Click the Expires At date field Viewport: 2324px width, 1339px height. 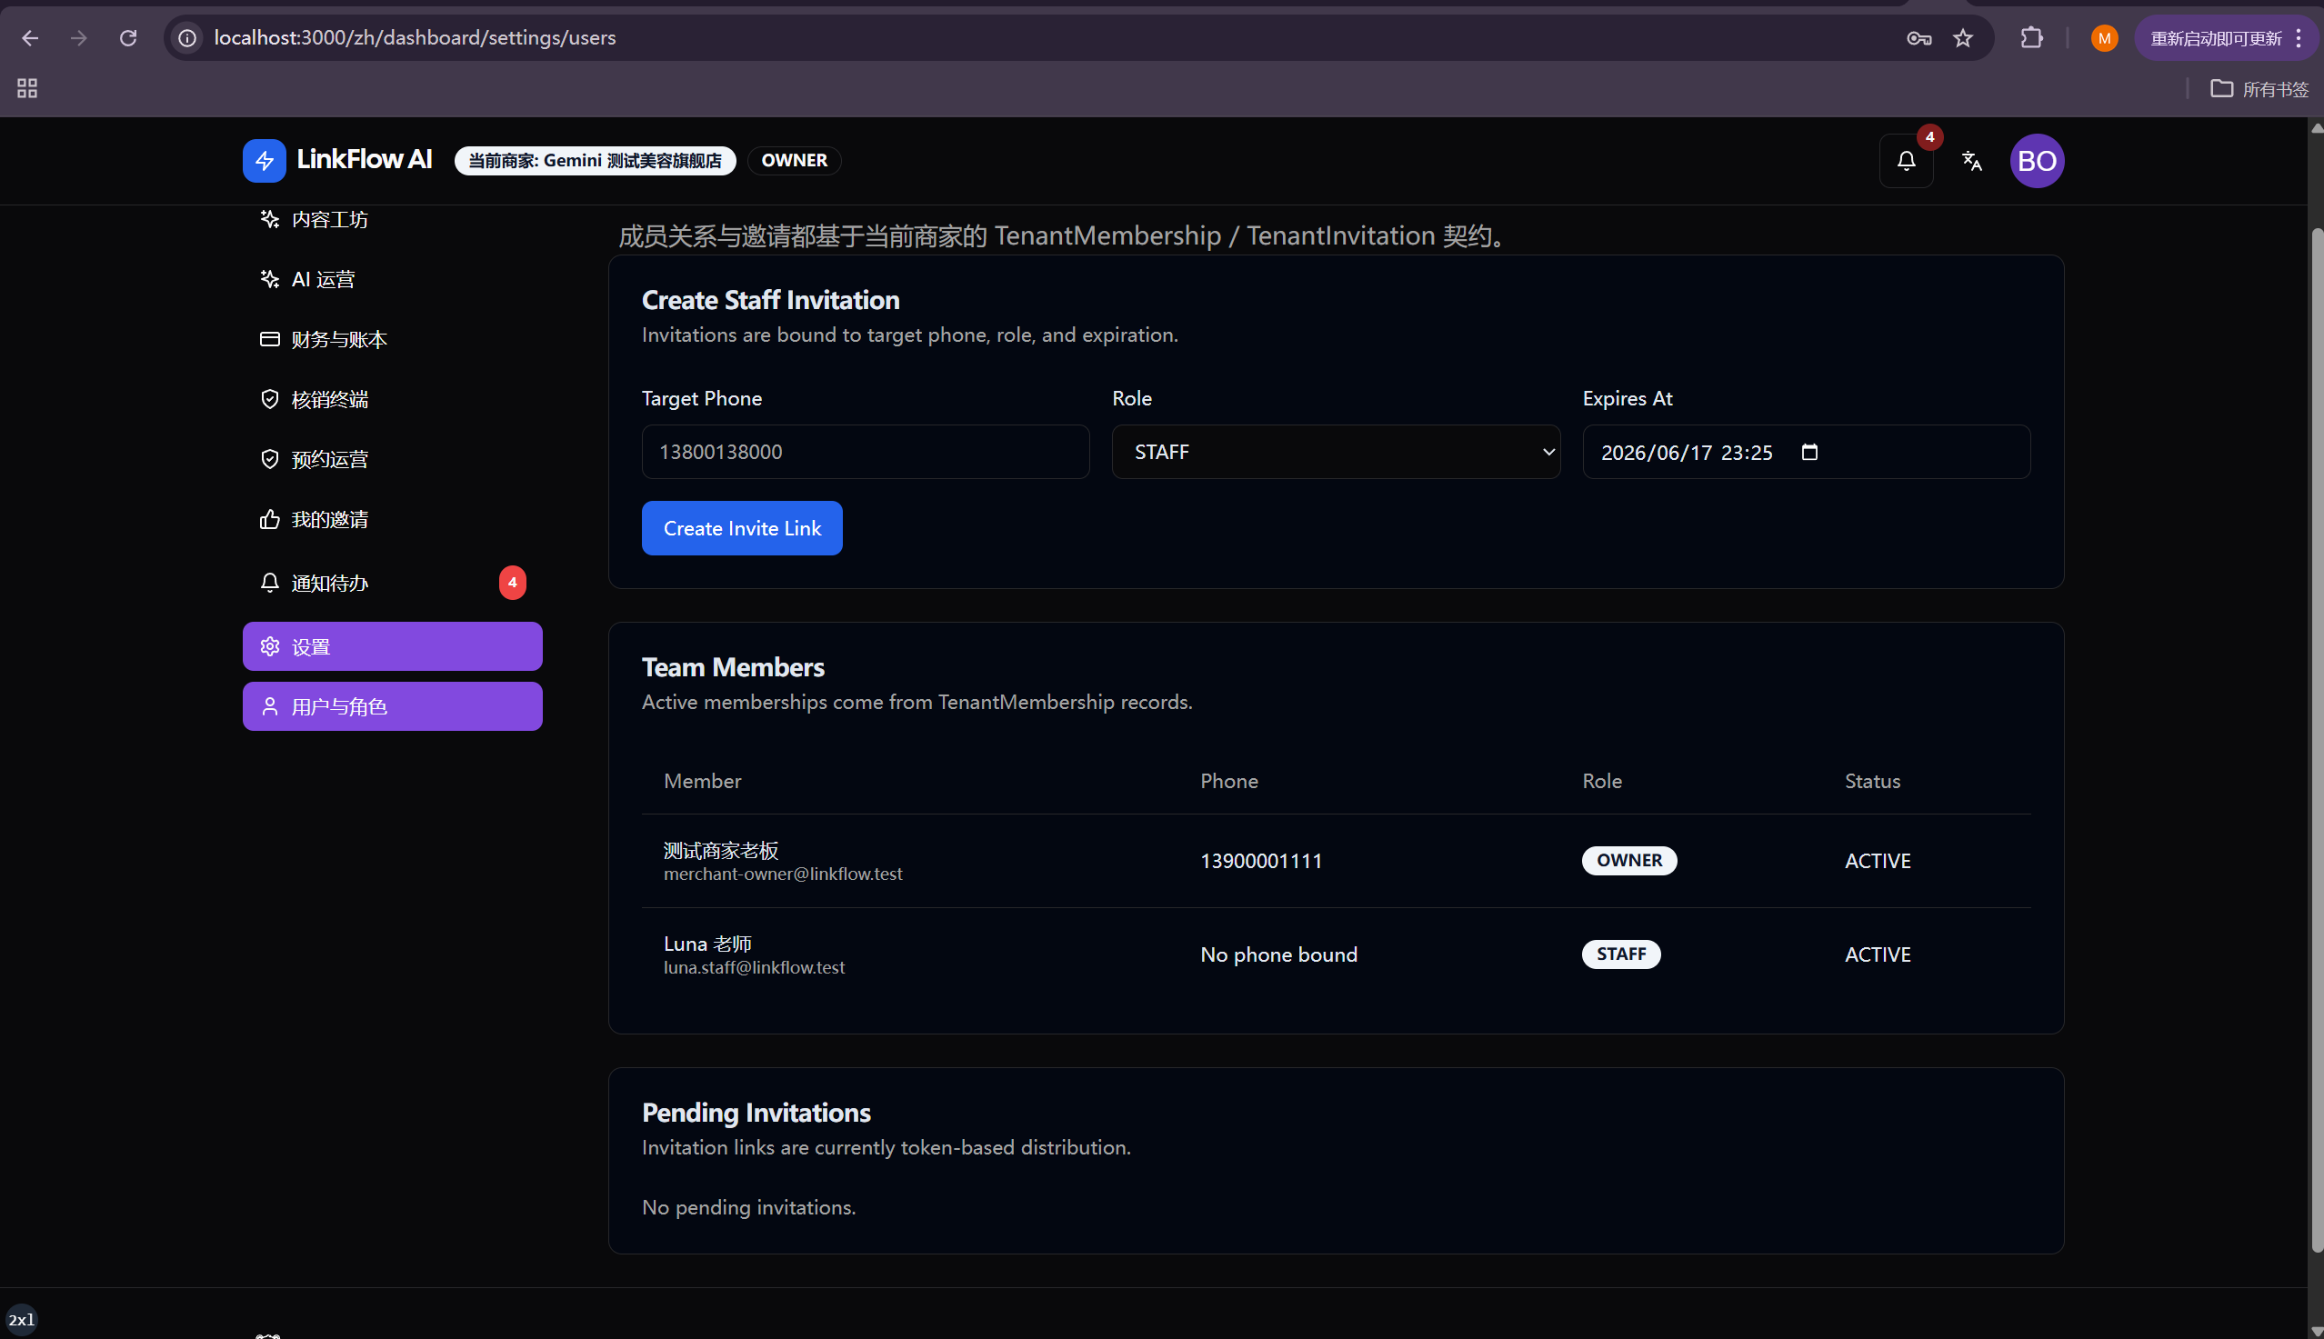pyautogui.click(x=1806, y=452)
